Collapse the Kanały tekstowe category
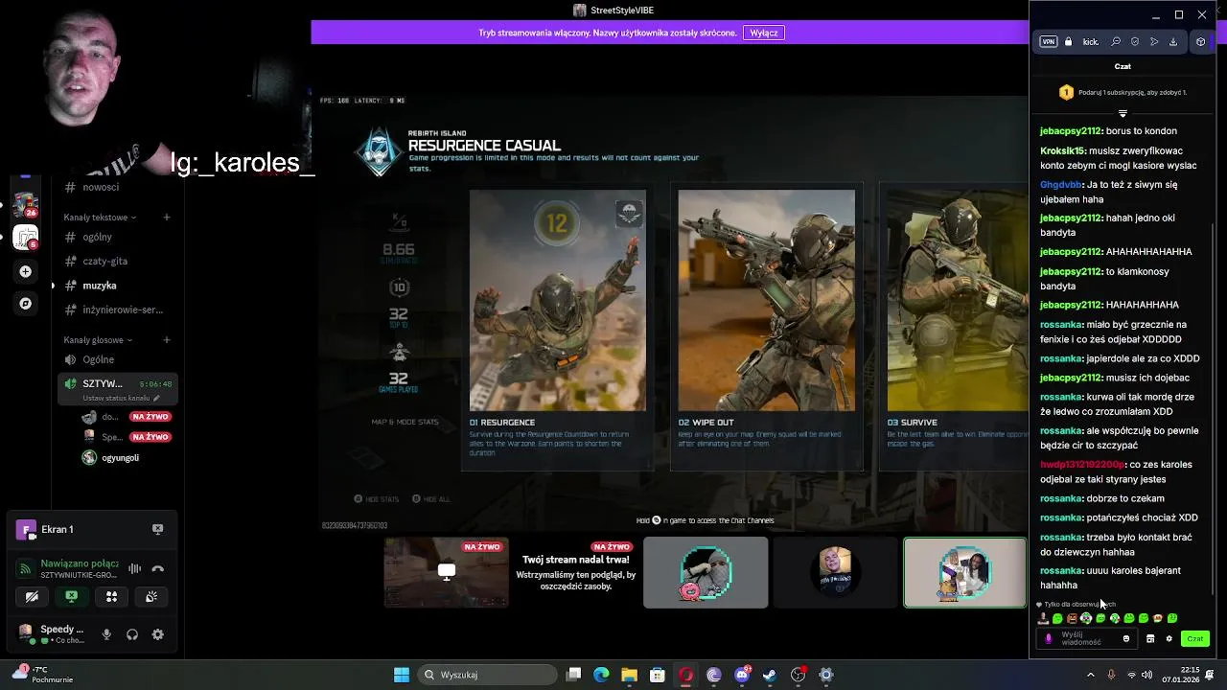The height and width of the screenshot is (690, 1227). tap(100, 218)
